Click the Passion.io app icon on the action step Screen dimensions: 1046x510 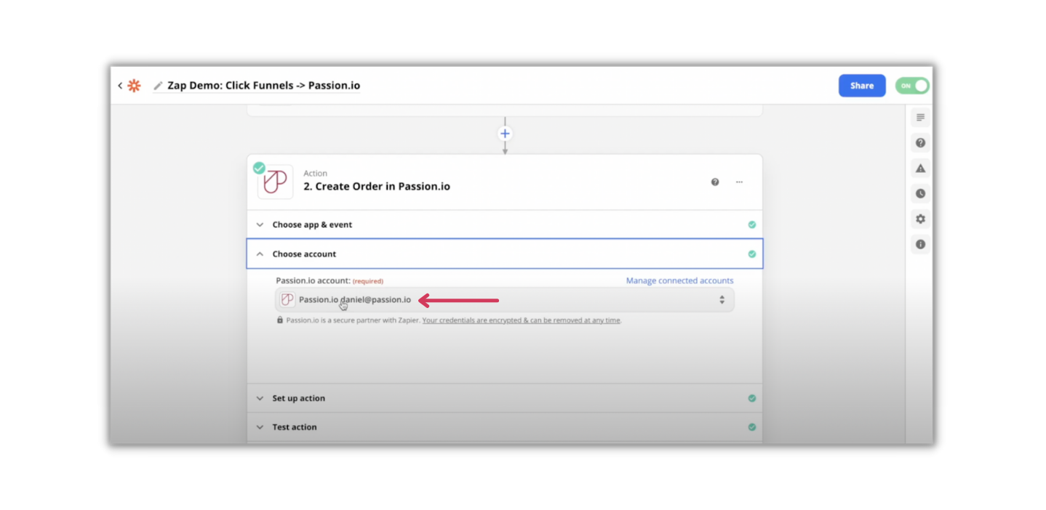pos(274,182)
